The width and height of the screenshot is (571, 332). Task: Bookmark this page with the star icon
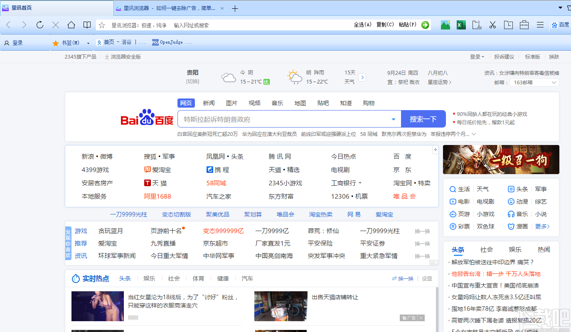coord(102,25)
